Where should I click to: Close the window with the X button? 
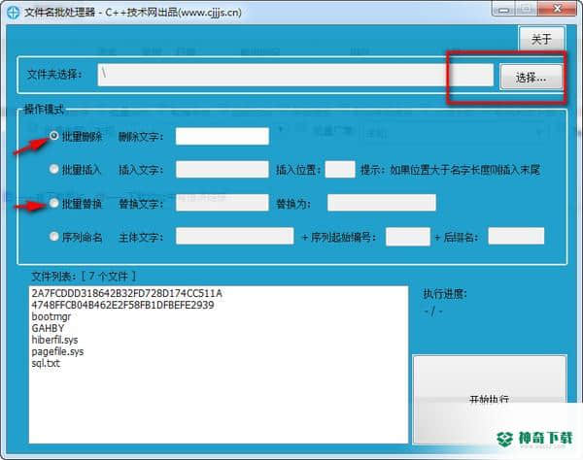click(558, 9)
